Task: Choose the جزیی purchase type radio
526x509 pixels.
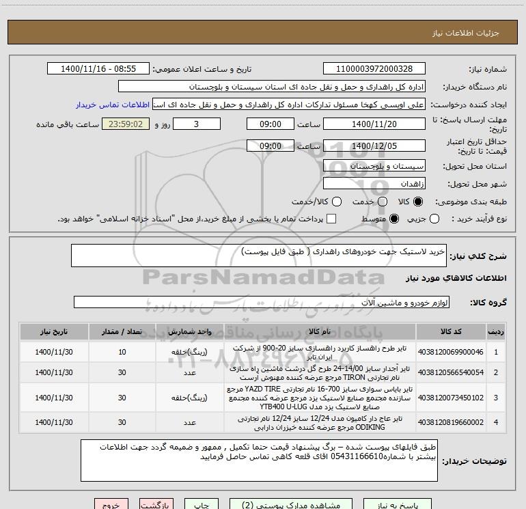Action: point(434,219)
